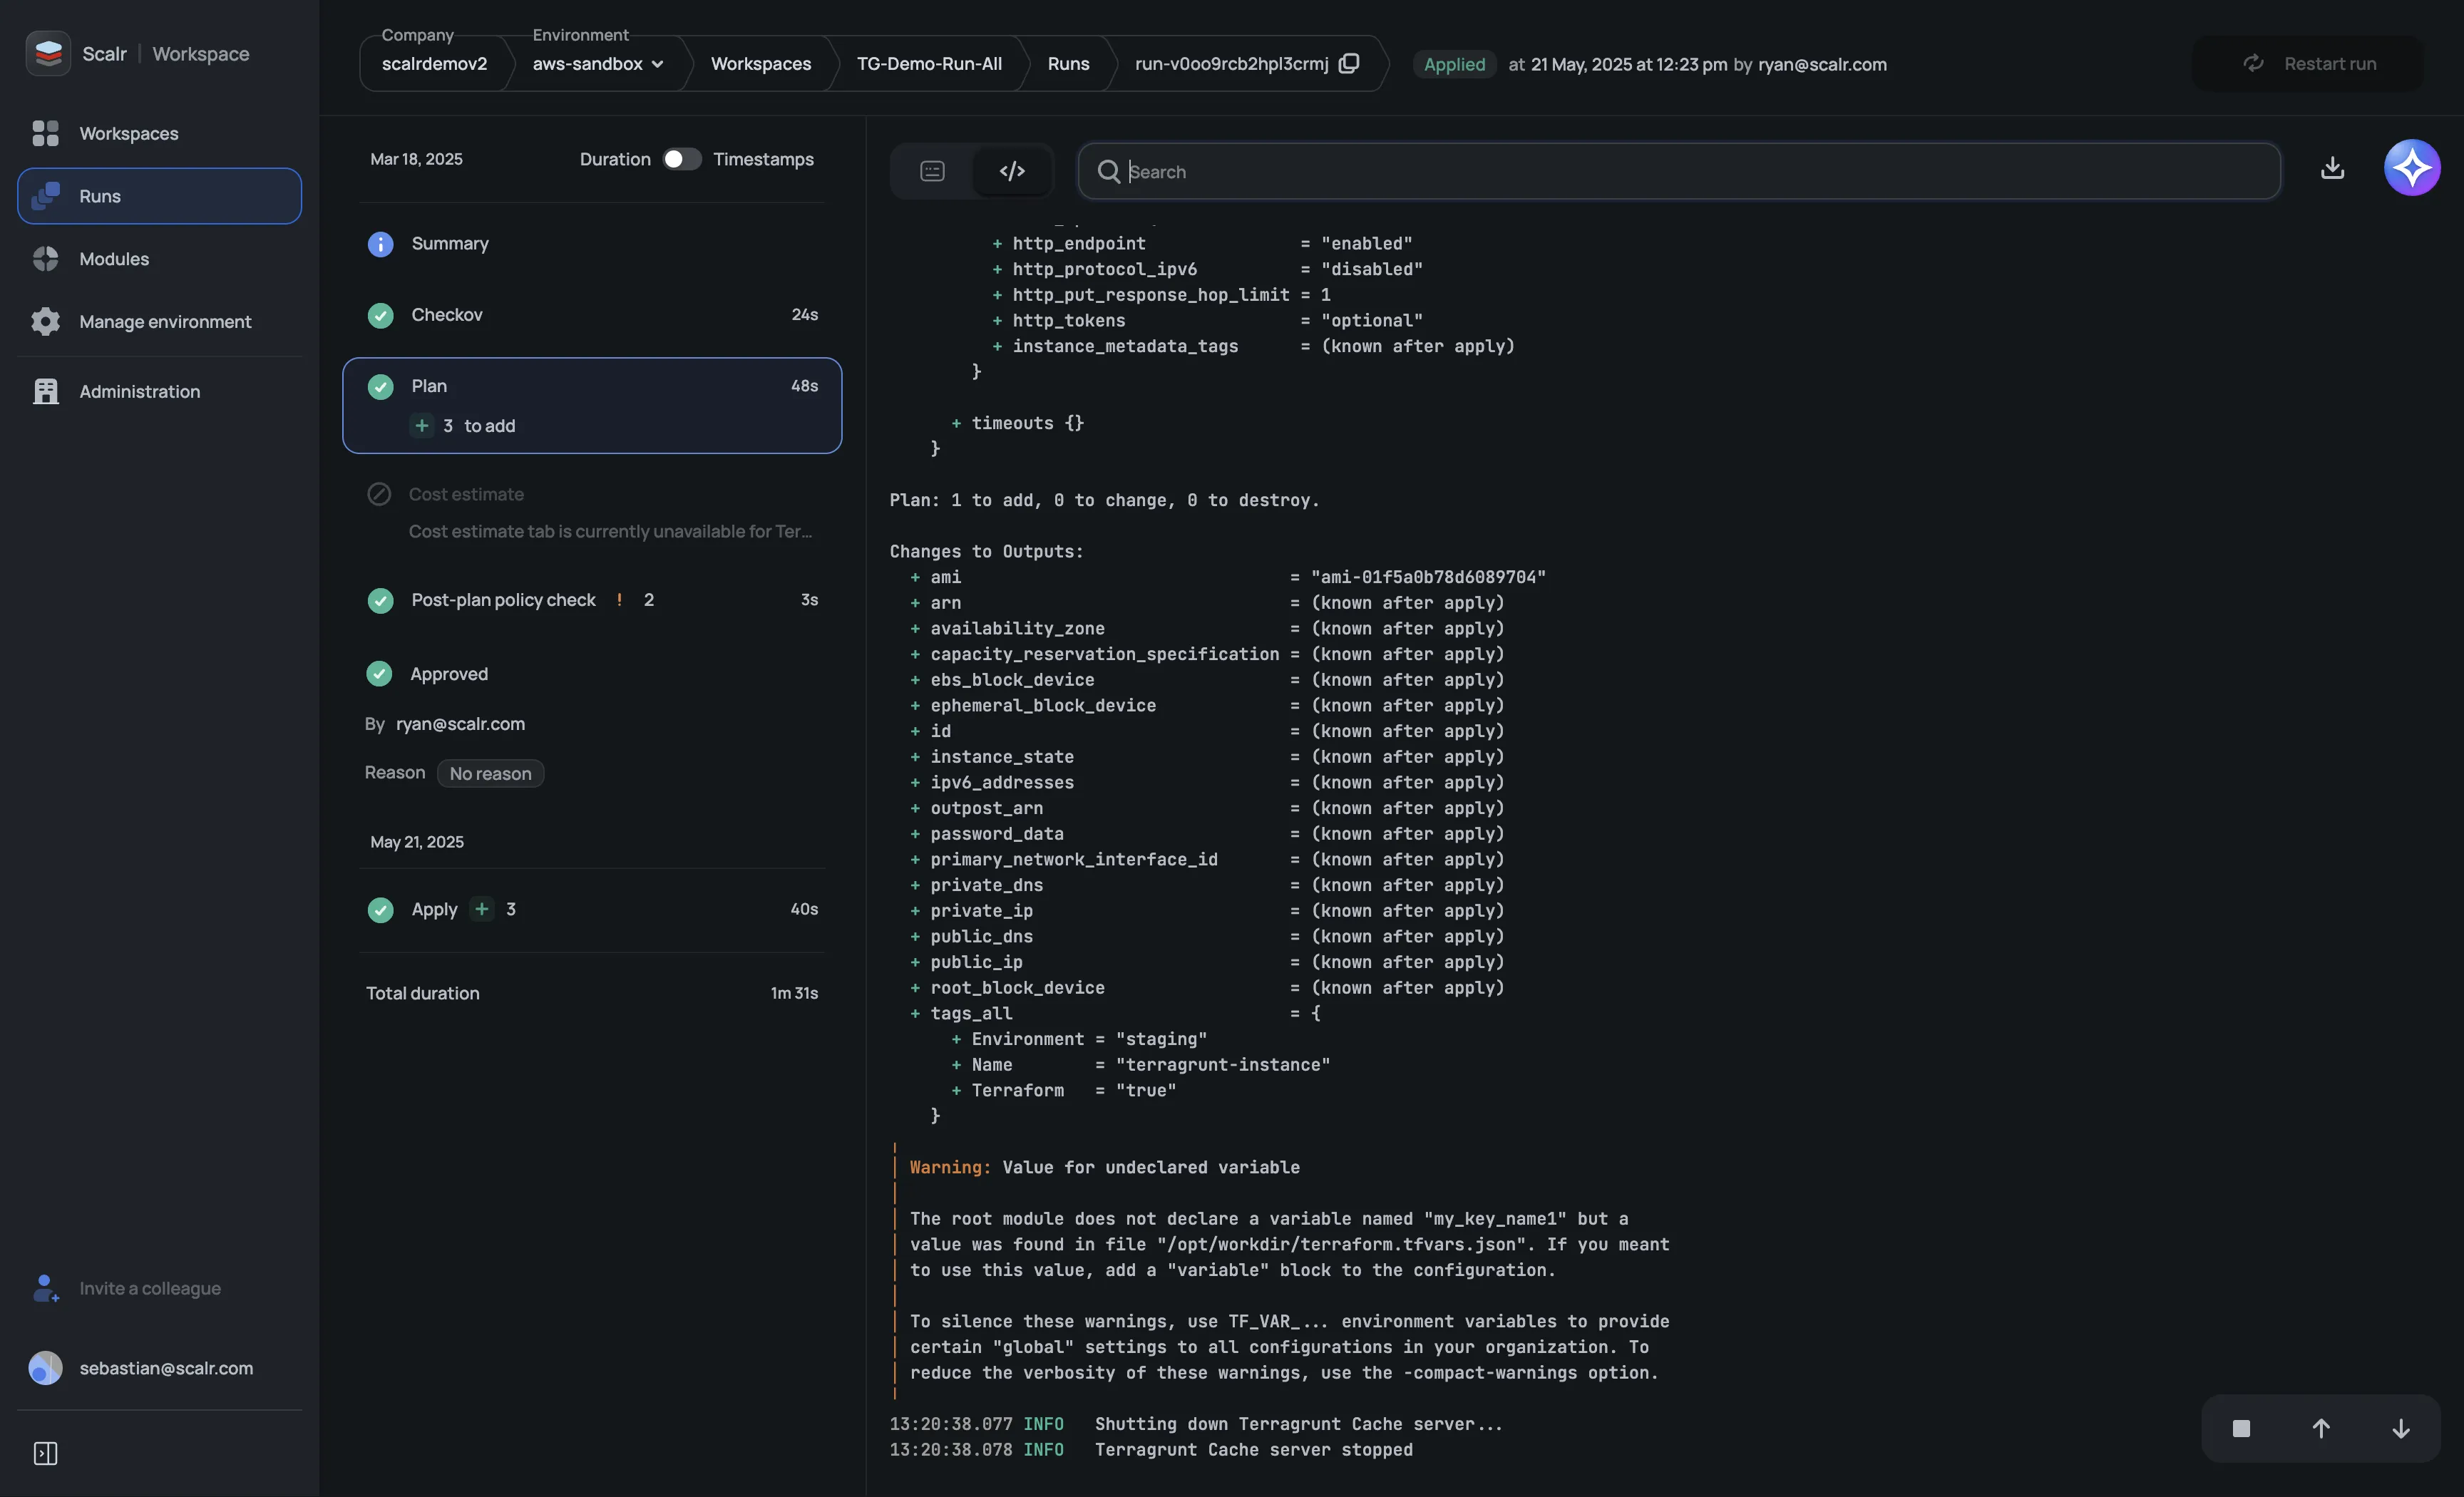The height and width of the screenshot is (1497, 2464).
Task: Click inside the log search field
Action: point(1600,171)
